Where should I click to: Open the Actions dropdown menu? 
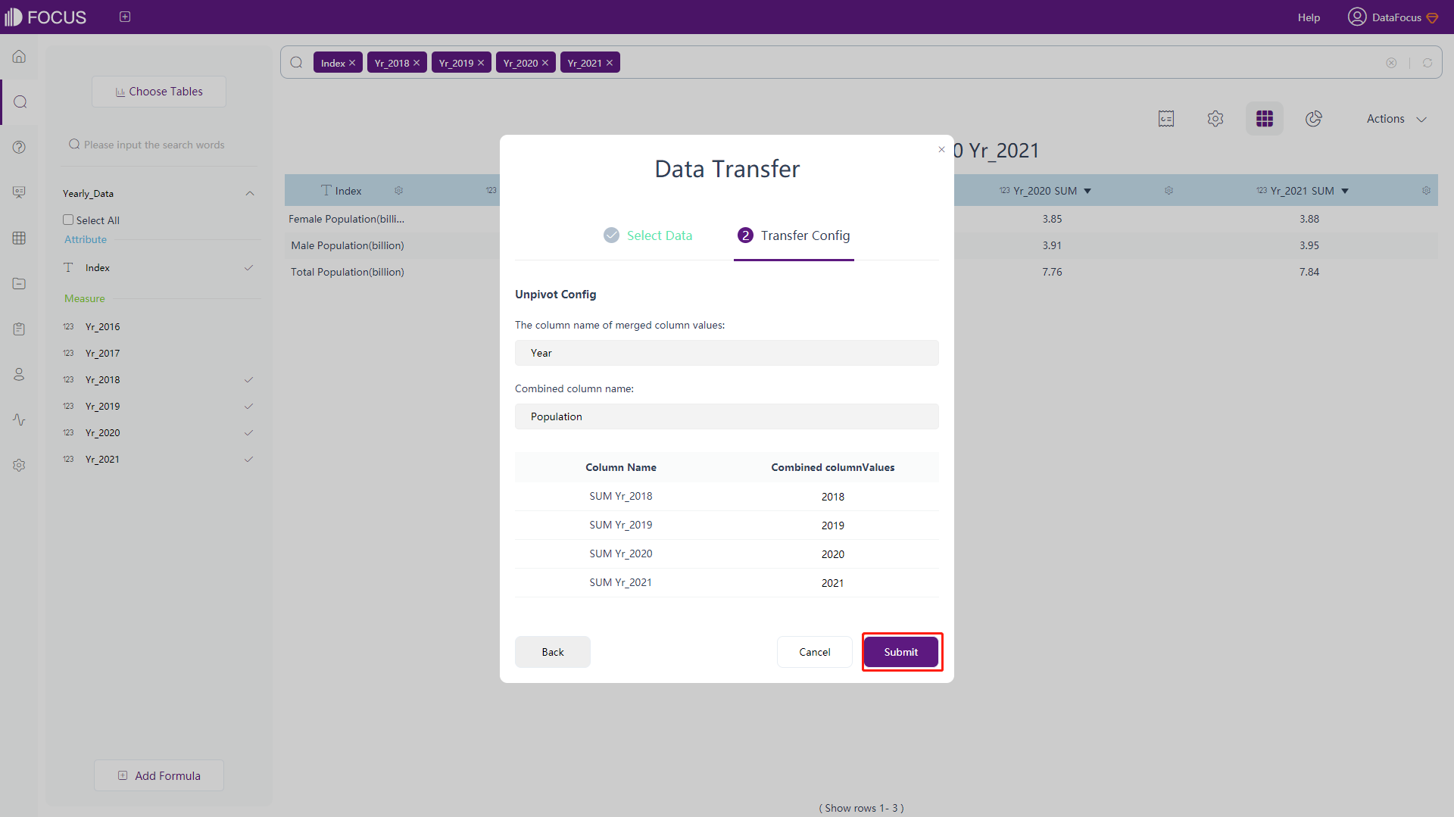coord(1396,119)
